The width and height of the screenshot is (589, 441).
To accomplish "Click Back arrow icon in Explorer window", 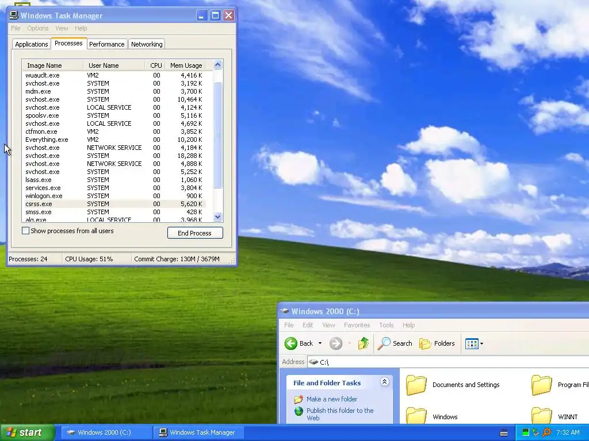I will [290, 343].
